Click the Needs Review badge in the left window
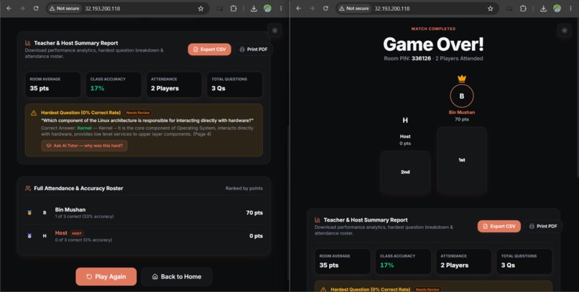 138,113
